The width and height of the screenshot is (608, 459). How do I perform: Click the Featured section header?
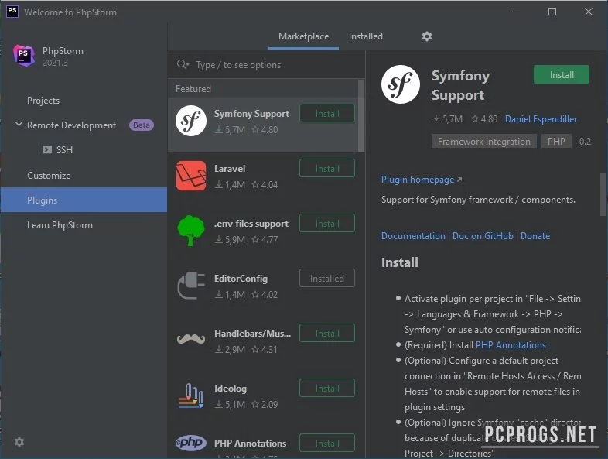[193, 89]
